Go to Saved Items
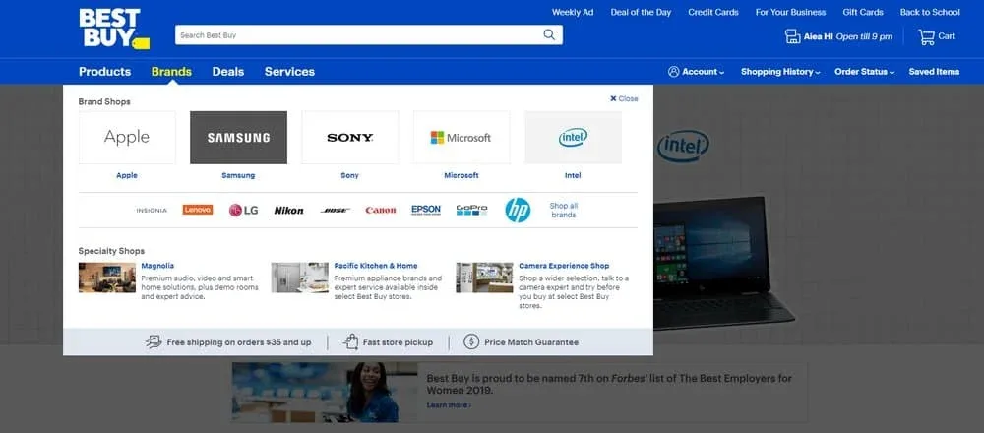 click(x=934, y=72)
